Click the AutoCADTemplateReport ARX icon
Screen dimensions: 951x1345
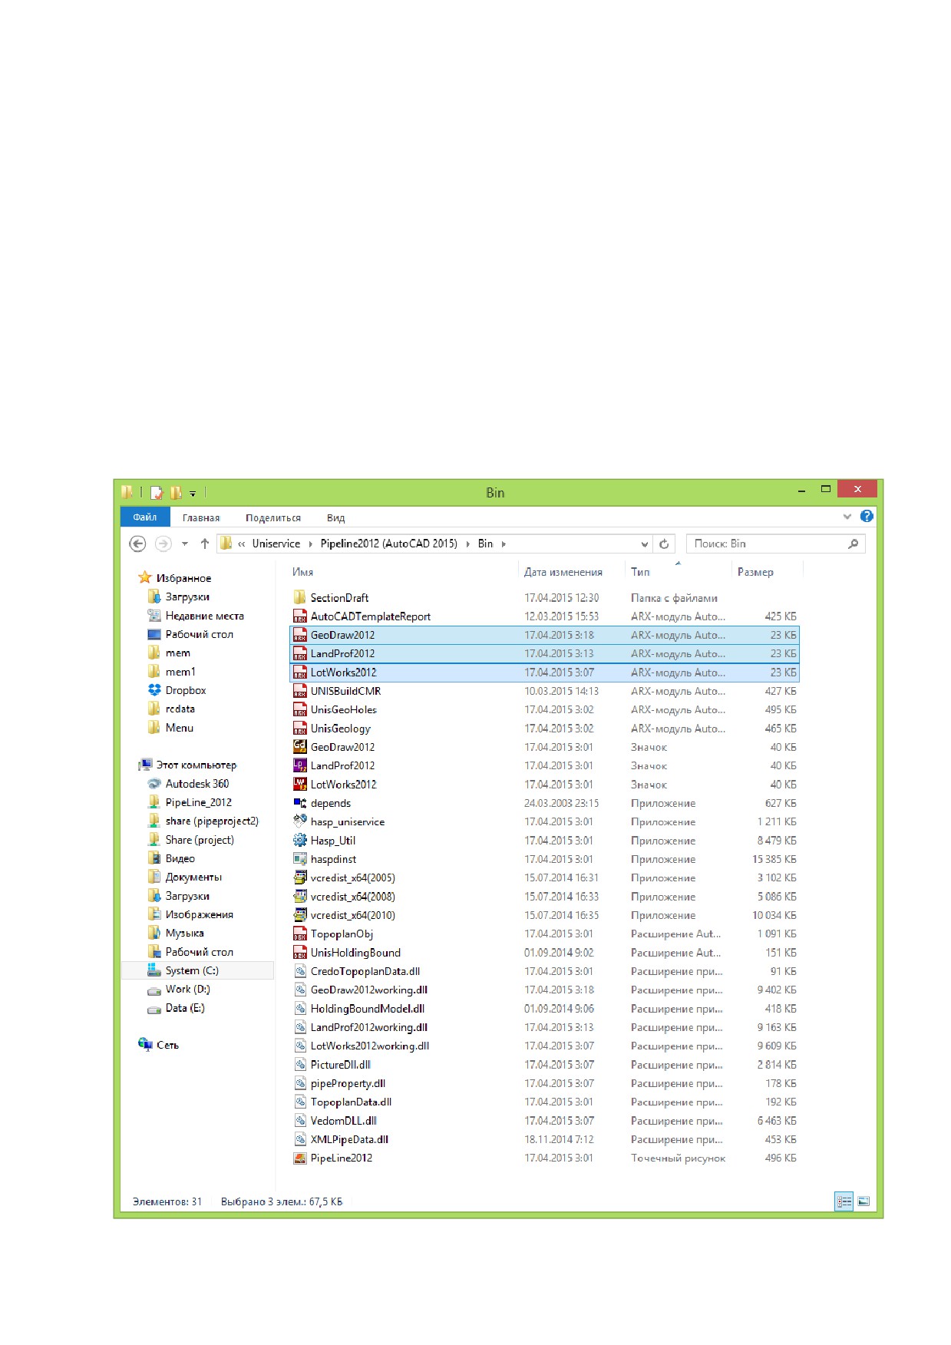[x=300, y=616]
